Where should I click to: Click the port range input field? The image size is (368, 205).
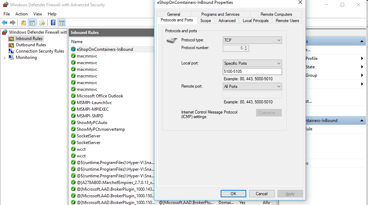click(252, 71)
